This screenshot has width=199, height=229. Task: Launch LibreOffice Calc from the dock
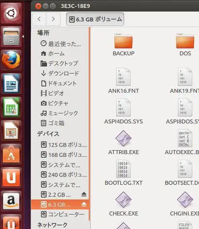[x=11, y=107]
